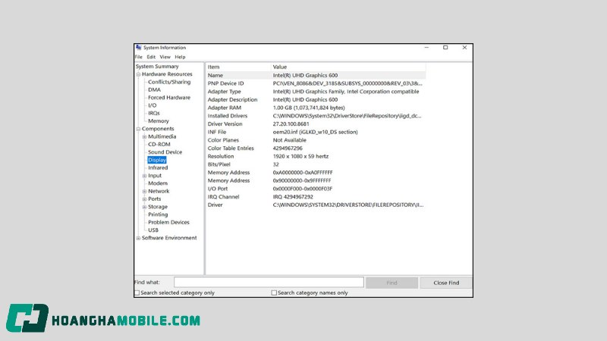
Task: Select Conflicts/Sharing tree item
Action: tap(169, 82)
